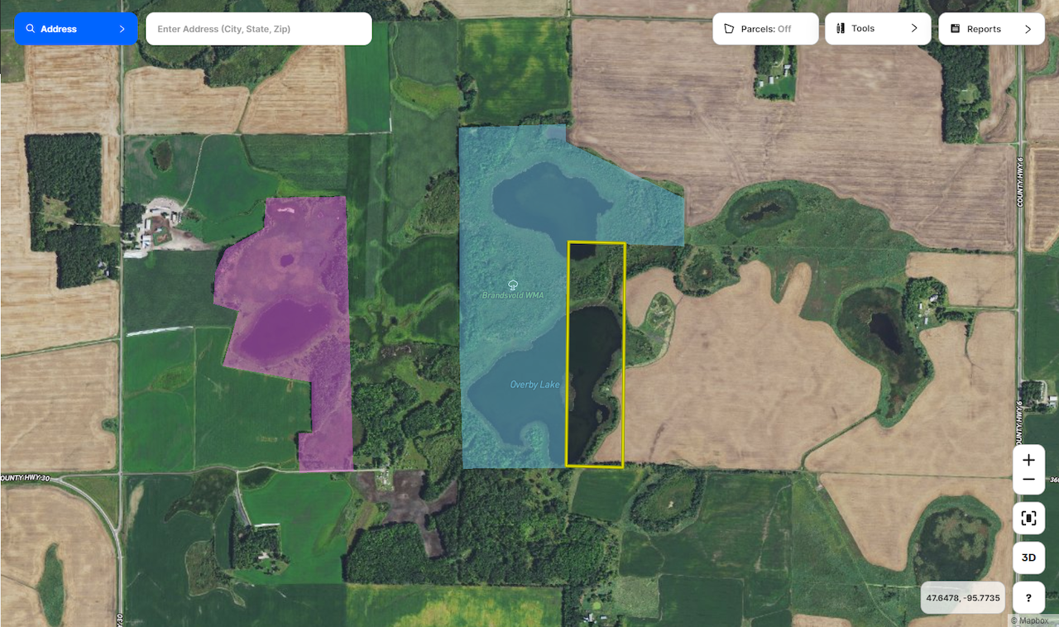
Task: Click the magnifier icon on Address button
Action: coord(31,29)
